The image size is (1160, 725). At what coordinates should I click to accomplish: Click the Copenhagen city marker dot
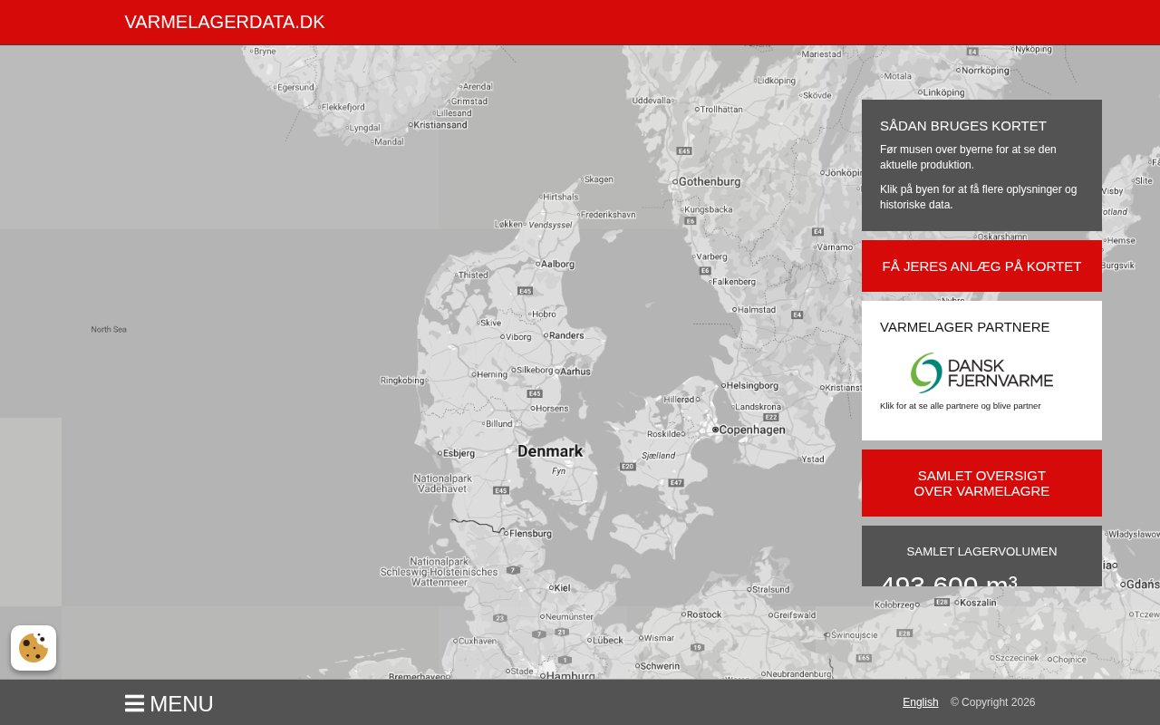pyautogui.click(x=715, y=430)
